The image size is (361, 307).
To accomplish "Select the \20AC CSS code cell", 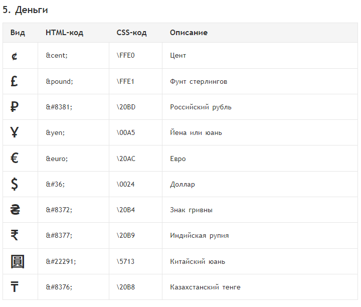I will 126,159.
